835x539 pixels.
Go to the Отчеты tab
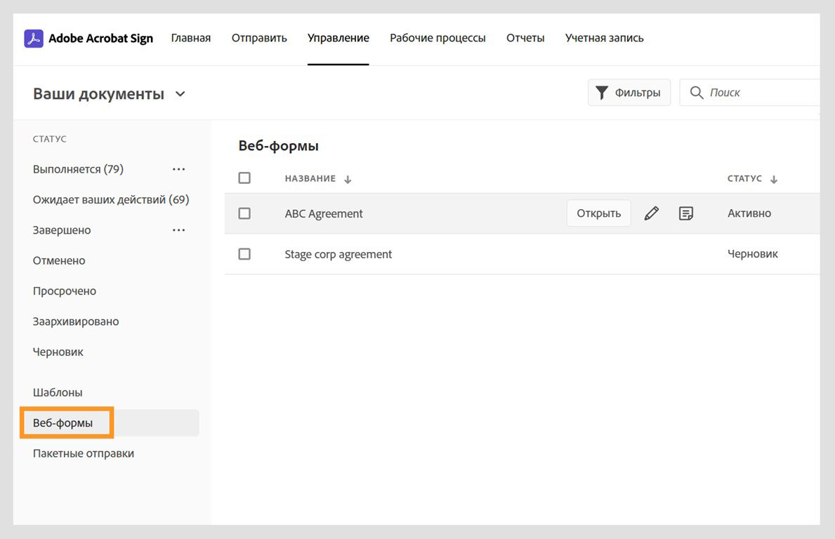pyautogui.click(x=525, y=38)
